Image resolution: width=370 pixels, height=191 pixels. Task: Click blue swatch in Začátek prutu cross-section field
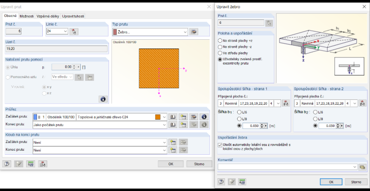(x=36, y=117)
